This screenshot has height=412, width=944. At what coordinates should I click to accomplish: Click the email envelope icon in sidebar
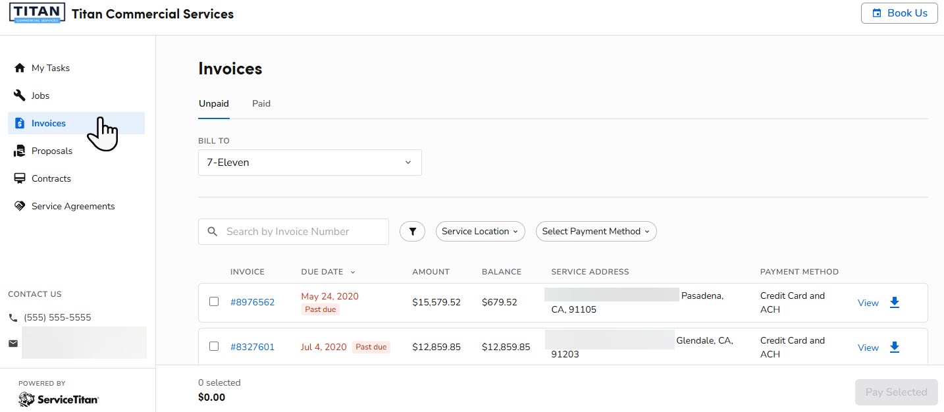(13, 343)
